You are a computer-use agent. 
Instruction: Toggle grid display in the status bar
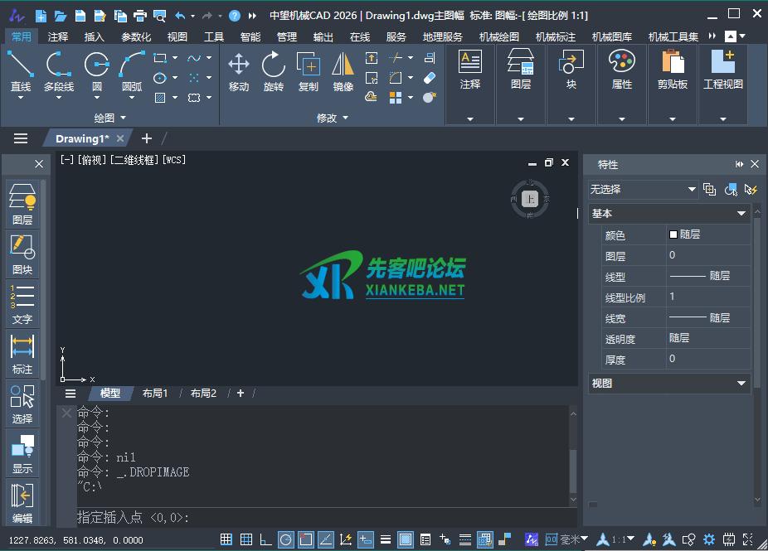click(x=226, y=540)
